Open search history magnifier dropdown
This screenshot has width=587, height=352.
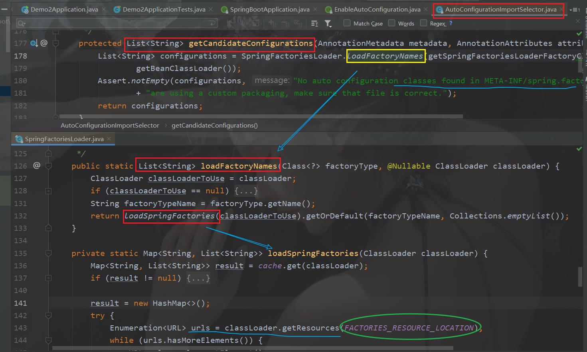point(22,24)
